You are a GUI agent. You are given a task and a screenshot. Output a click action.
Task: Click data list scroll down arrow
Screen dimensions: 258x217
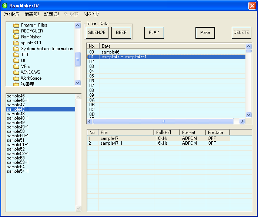[248, 115]
